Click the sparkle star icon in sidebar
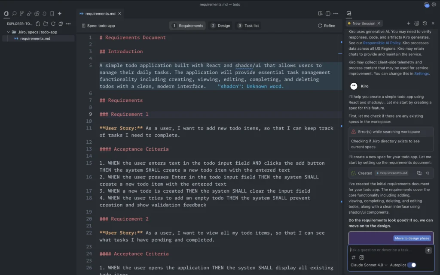 click(x=59, y=13)
